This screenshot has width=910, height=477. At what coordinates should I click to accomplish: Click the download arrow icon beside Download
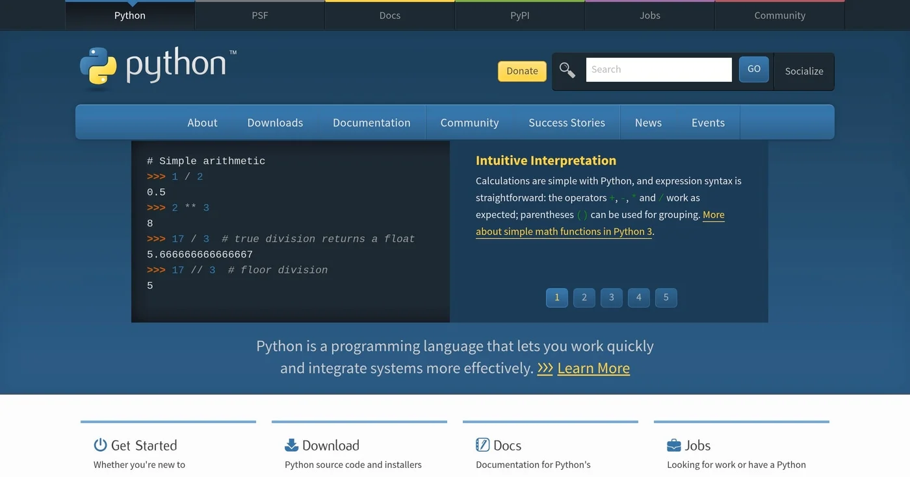tap(291, 445)
